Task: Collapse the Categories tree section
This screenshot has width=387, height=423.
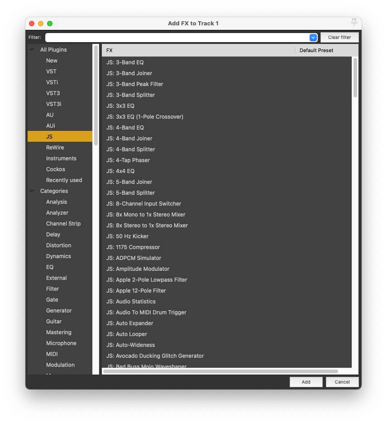Action: click(32, 191)
